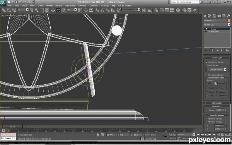
Task: Open Select by Name dialog
Action: pyautogui.click(x=37, y=10)
